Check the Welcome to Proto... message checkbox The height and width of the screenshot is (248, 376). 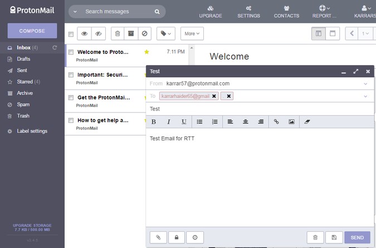tap(71, 52)
